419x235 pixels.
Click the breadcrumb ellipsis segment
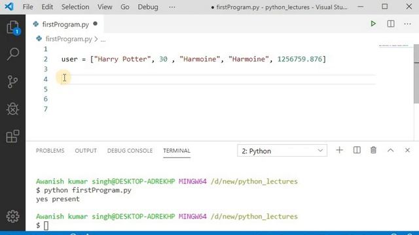click(103, 40)
